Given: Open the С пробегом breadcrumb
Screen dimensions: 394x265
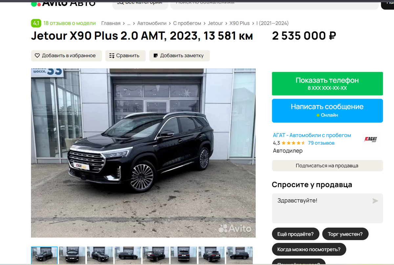Looking at the screenshot, I should tap(187, 23).
